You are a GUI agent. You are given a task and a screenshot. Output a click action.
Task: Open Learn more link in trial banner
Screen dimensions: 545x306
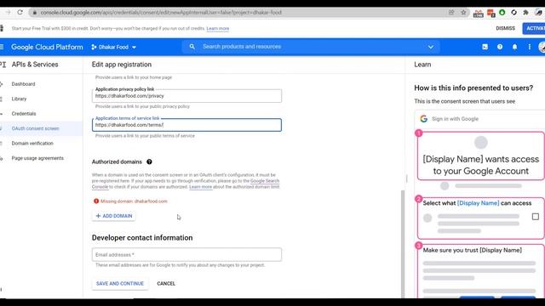tap(218, 28)
